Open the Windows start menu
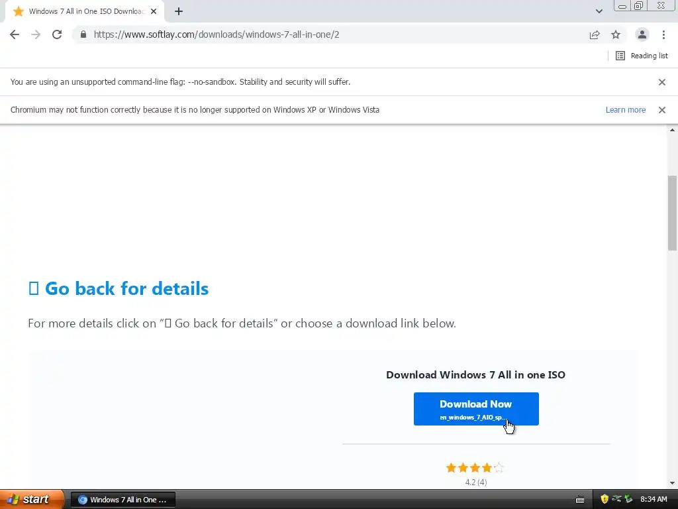678x509 pixels. [32, 500]
